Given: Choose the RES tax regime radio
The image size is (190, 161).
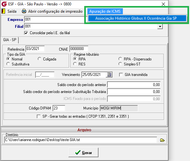Looking at the screenshot, I should click(x=75, y=64).
